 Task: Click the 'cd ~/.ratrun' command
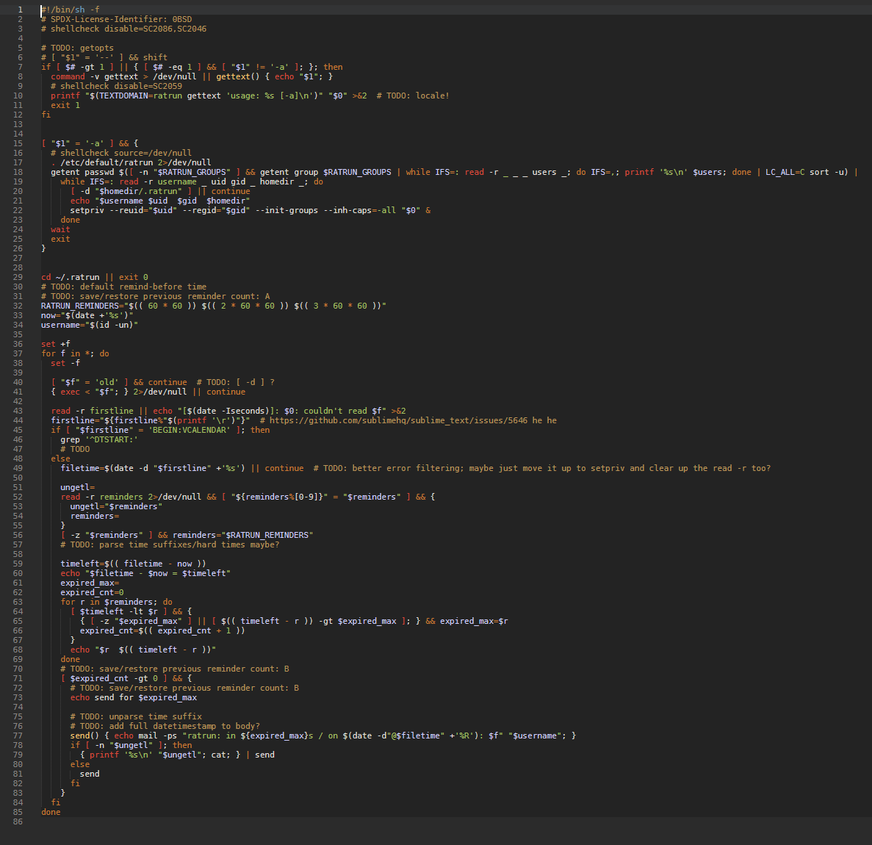pos(70,277)
